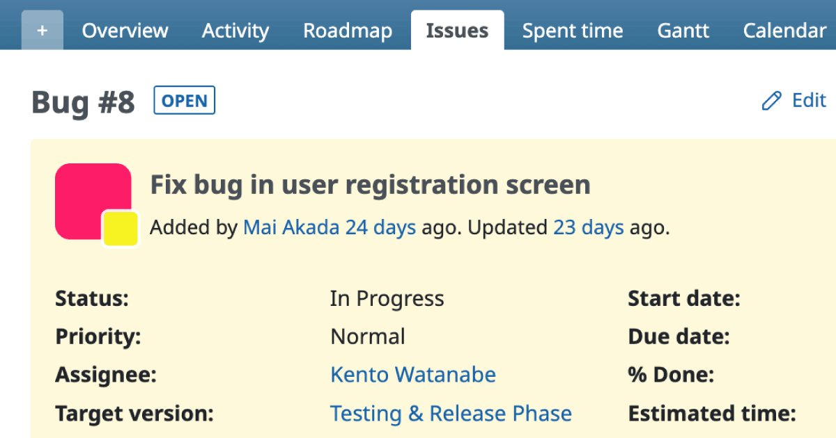Open the Spent time tab
This screenshot has height=438, width=836.
tap(572, 31)
